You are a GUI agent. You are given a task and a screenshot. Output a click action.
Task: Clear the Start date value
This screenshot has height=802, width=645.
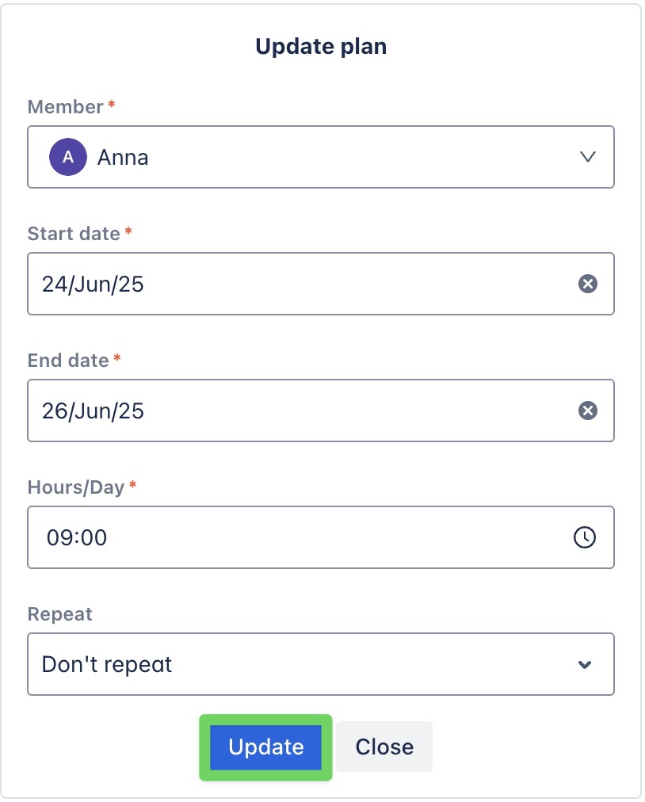587,284
